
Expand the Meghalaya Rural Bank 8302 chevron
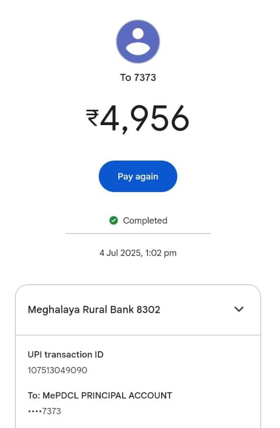pos(239,309)
